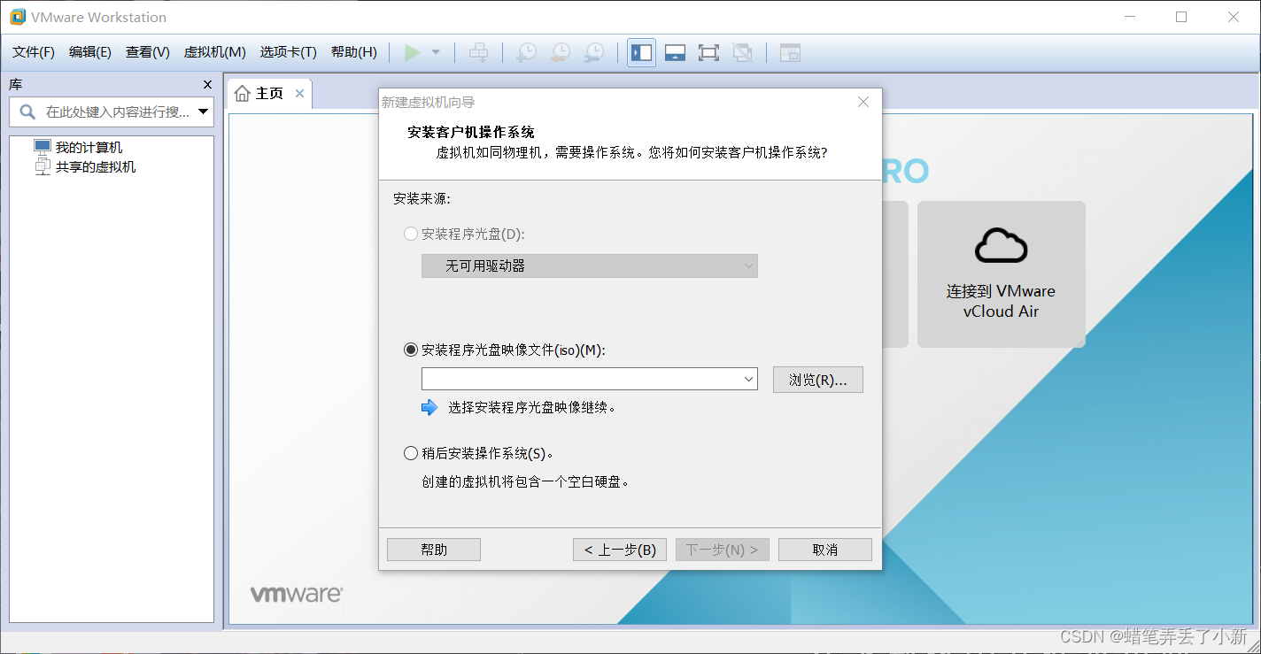1261x654 pixels.
Task: Open the 虚拟机(M) menu
Action: 214,52
